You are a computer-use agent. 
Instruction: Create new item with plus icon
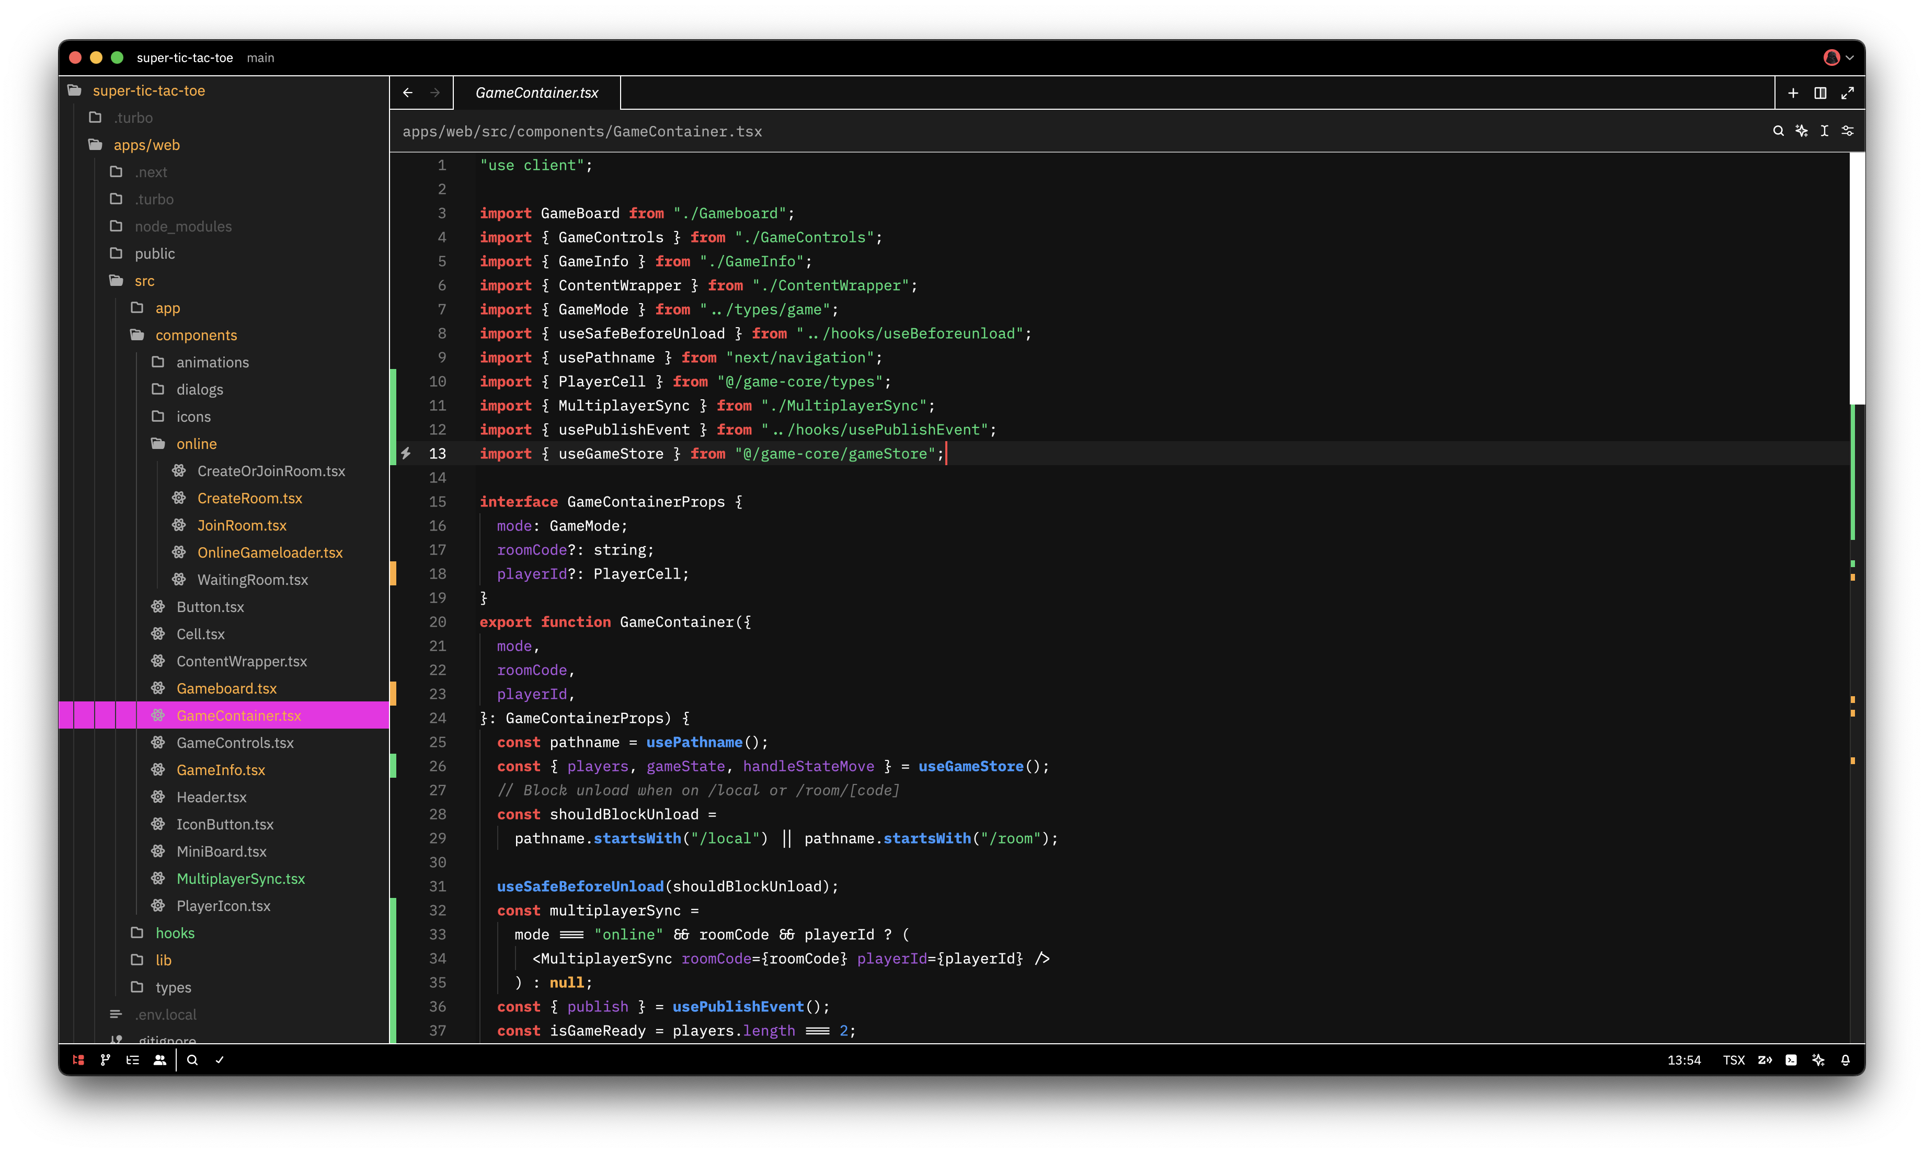tap(1793, 93)
